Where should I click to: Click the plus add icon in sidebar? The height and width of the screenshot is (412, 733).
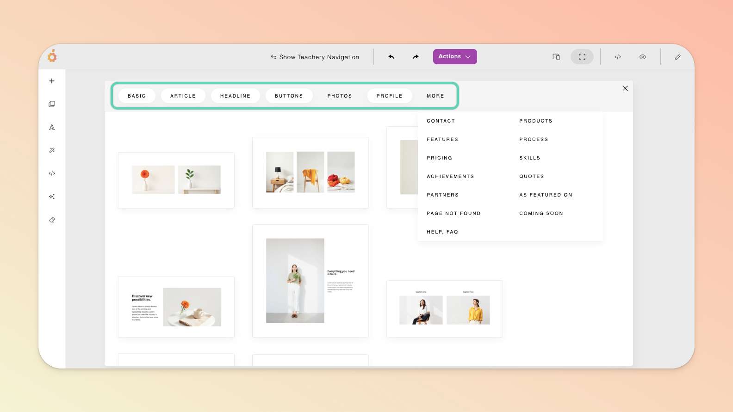(52, 81)
